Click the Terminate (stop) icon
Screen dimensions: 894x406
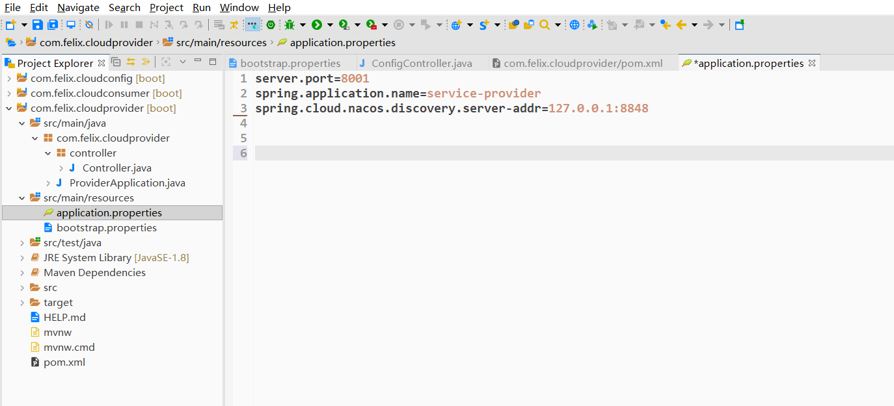139,25
